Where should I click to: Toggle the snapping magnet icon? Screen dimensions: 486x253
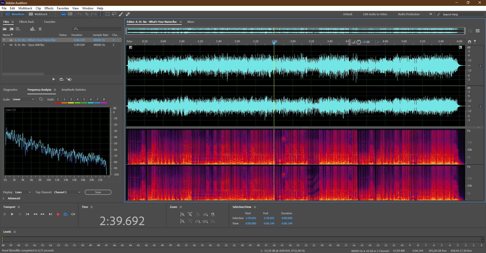pyautogui.click(x=470, y=42)
